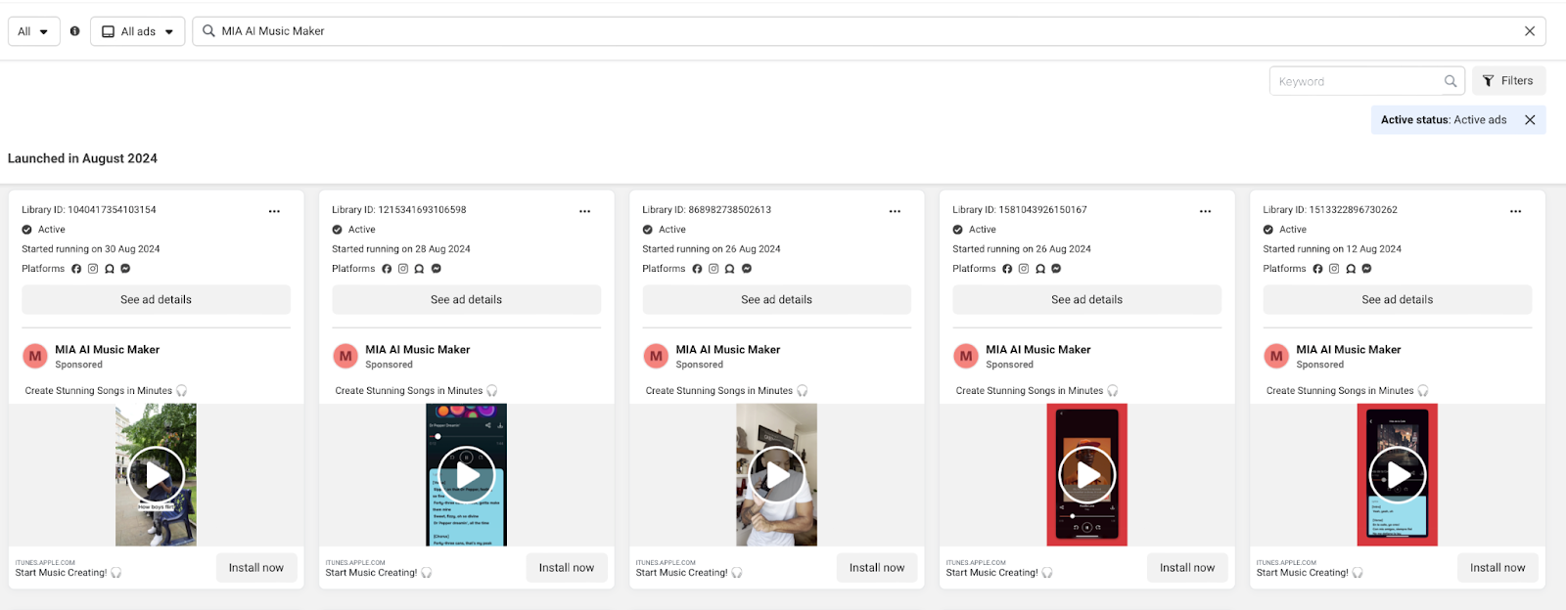
Task: Open options menu for ad 1040417354103154
Action: click(x=274, y=211)
